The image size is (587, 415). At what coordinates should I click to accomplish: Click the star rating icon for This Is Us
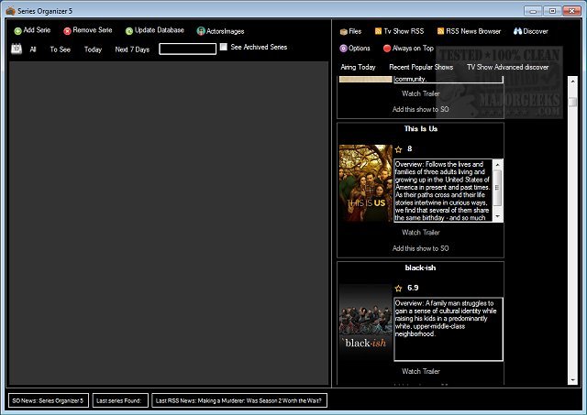click(398, 149)
